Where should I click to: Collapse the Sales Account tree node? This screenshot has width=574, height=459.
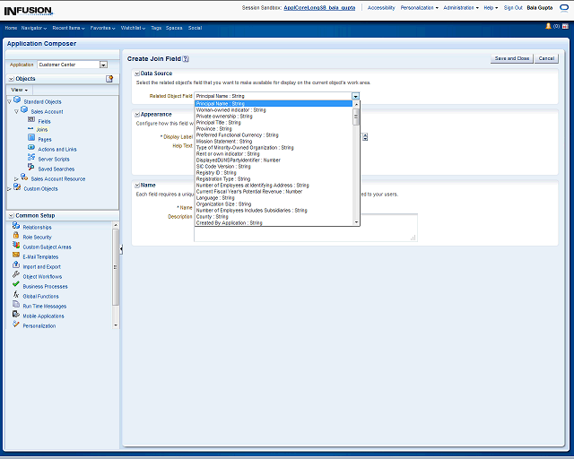coord(16,111)
